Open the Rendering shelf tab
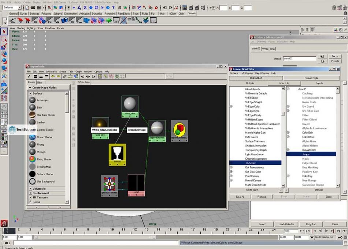This screenshot has width=348, height=249. [x=110, y=14]
